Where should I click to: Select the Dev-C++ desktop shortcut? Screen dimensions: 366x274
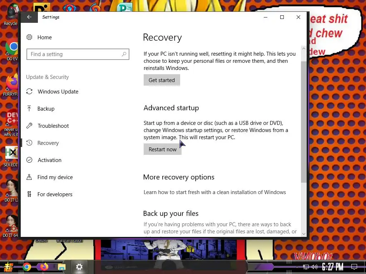11,123
